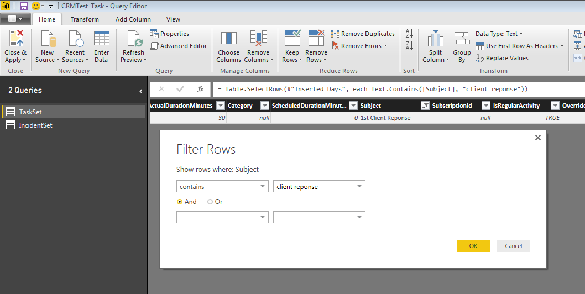Click the formula bar cancel X icon
Viewport: 585px width, 294px height.
tap(161, 89)
